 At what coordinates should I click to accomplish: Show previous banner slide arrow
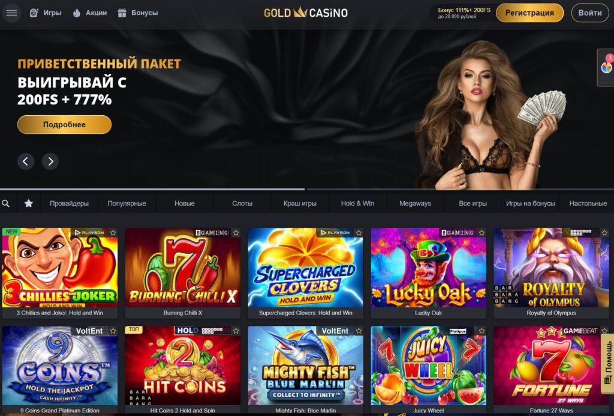[x=25, y=161]
